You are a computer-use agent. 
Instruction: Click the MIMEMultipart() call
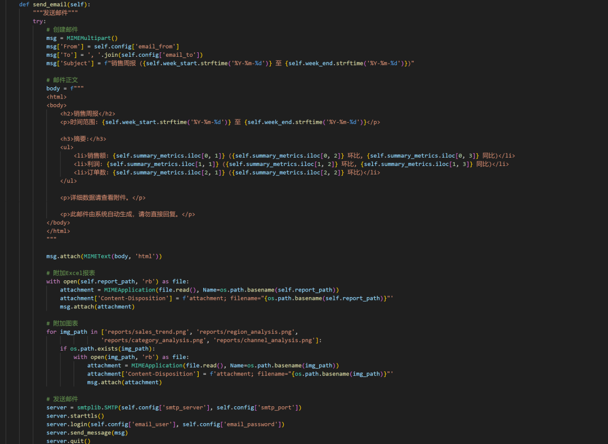(x=92, y=38)
